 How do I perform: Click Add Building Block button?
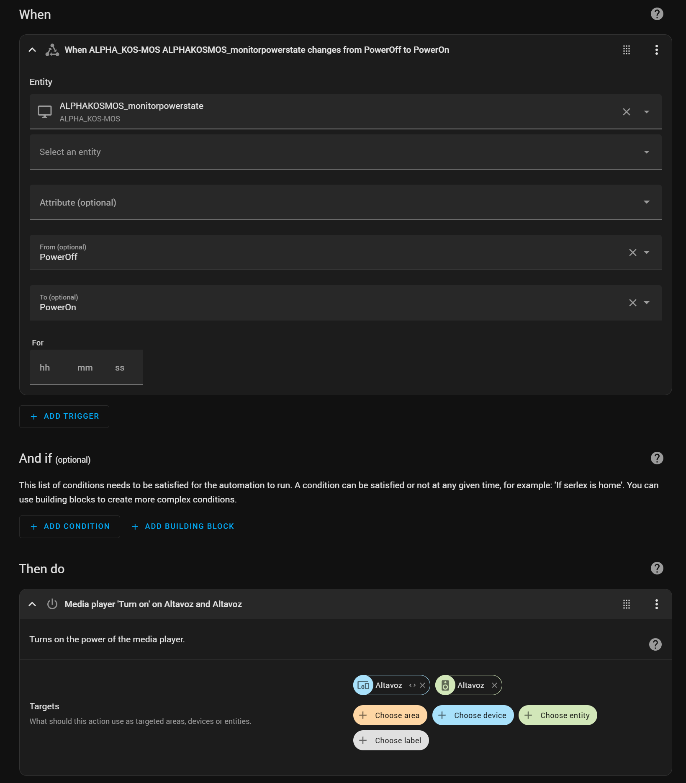[183, 526]
